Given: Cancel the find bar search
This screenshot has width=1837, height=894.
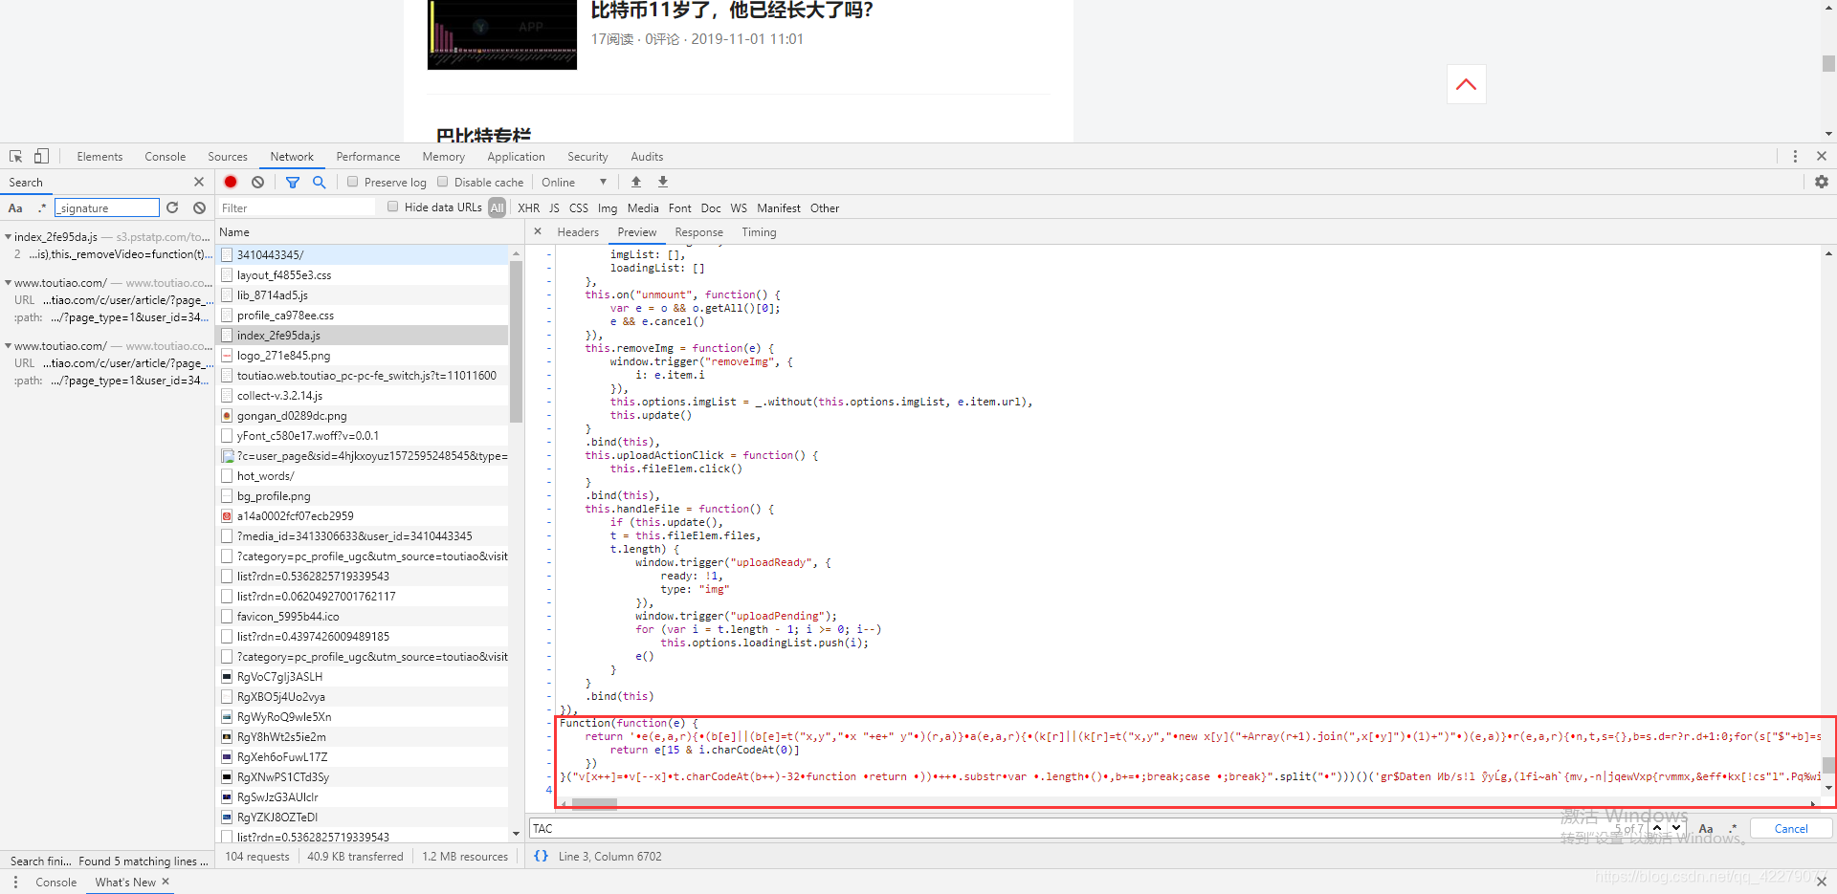Looking at the screenshot, I should click(x=1791, y=828).
